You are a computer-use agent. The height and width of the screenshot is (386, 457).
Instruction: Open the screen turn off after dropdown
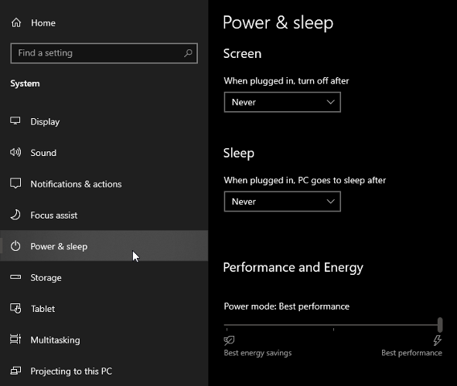(282, 102)
